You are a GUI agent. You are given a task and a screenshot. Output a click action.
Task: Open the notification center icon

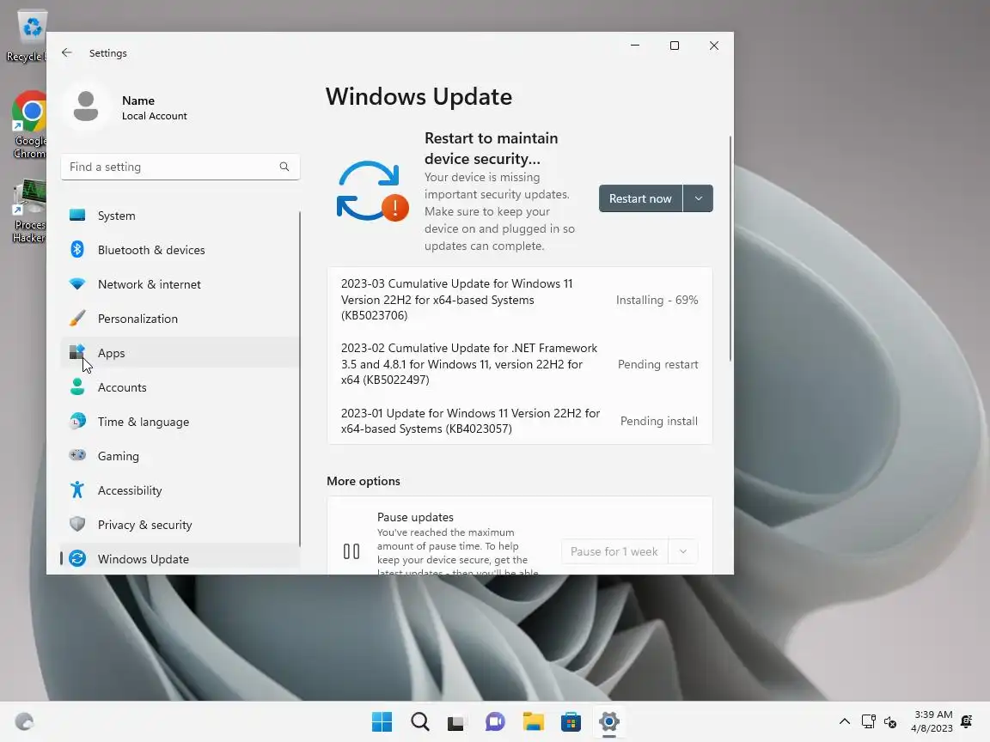[x=967, y=721]
